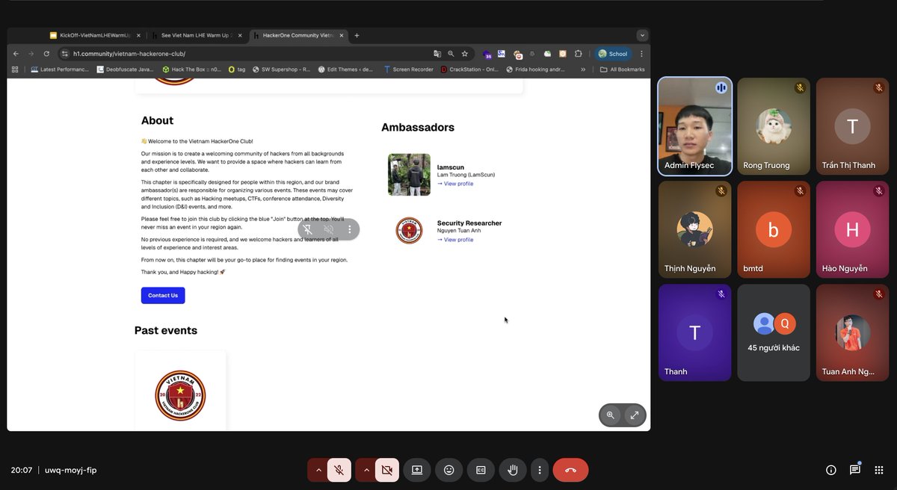Click lamscun ambassador photo

pos(409,175)
